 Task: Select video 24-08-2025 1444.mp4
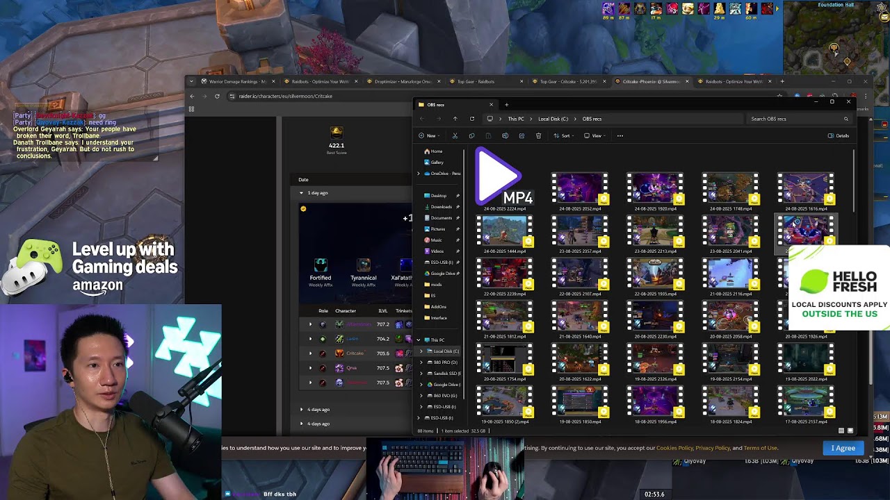tap(504, 235)
